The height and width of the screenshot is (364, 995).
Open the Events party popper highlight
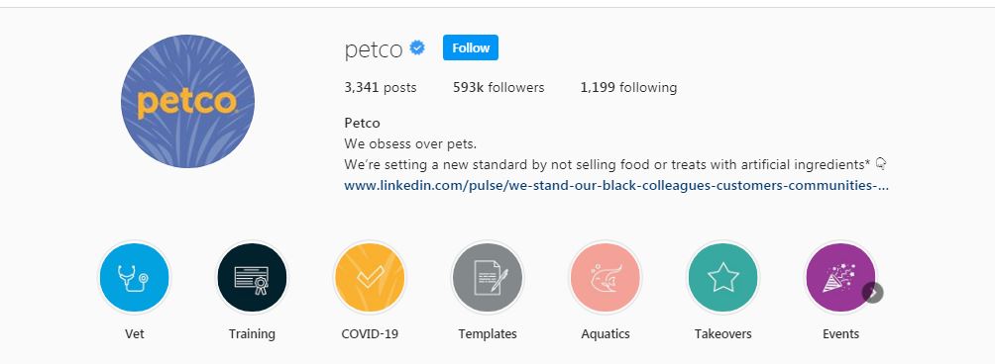pos(840,278)
